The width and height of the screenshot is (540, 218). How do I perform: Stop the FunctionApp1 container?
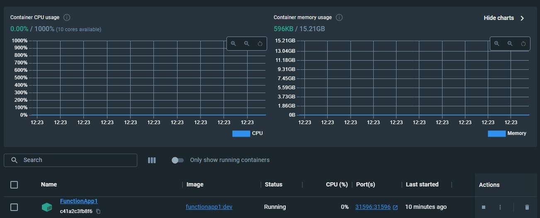point(483,207)
